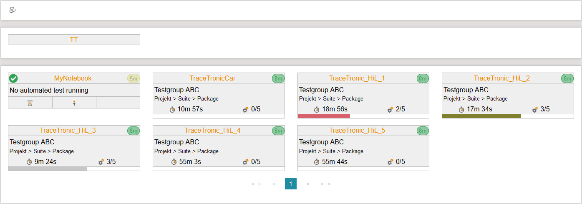Screen dimensions: 582x204
Task: Click 'Projekt > Suite > Package' in TraceTronic_HiL_4 card
Action: 186,151
